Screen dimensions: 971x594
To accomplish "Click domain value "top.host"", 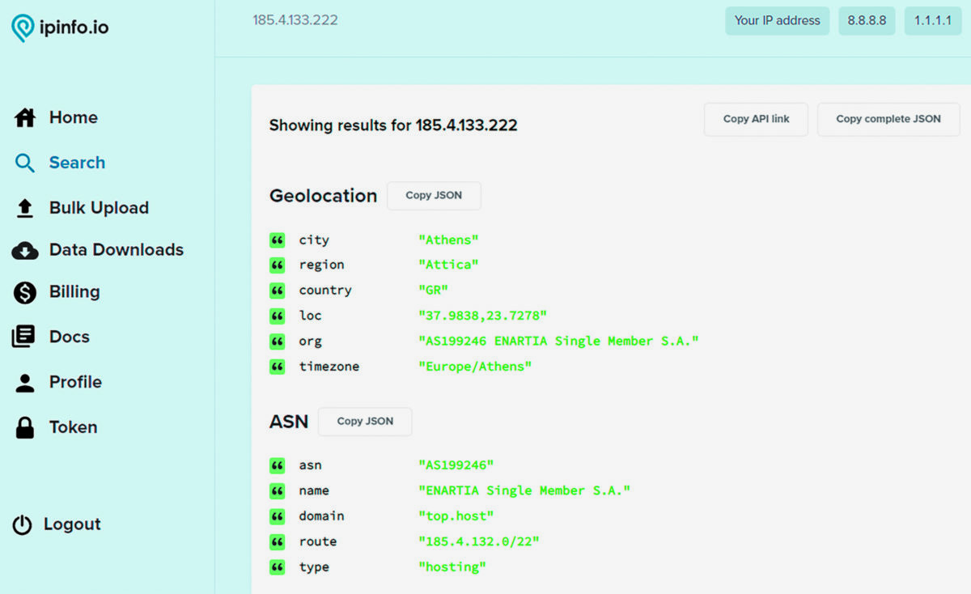I will tap(456, 516).
